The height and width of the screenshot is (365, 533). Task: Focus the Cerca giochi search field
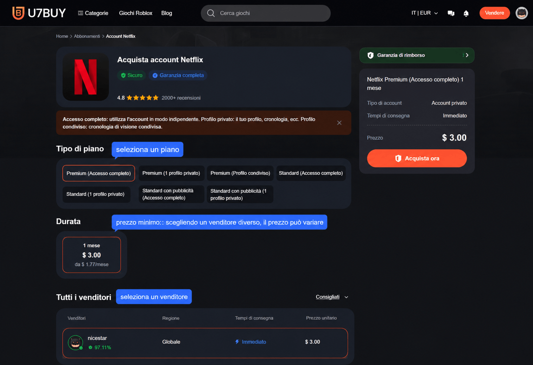coord(266,13)
